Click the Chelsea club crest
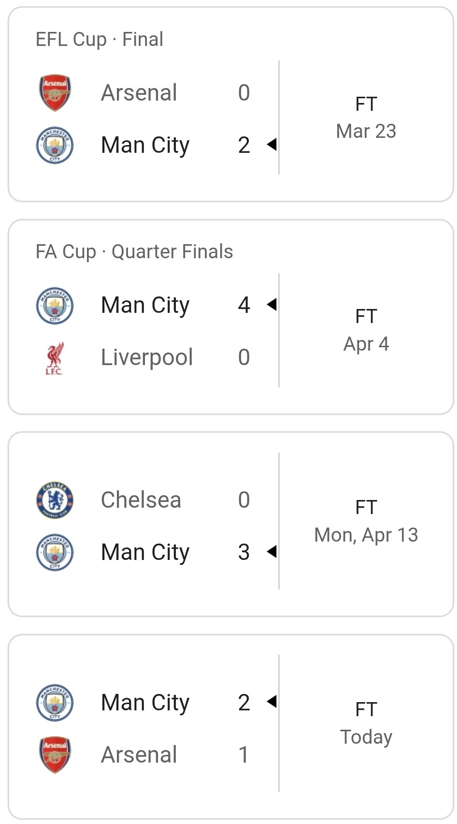Image resolution: width=457 pixels, height=824 pixels. 55,500
